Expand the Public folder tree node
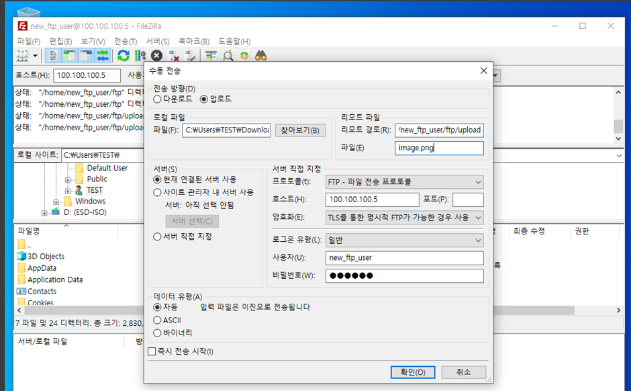 (68, 179)
